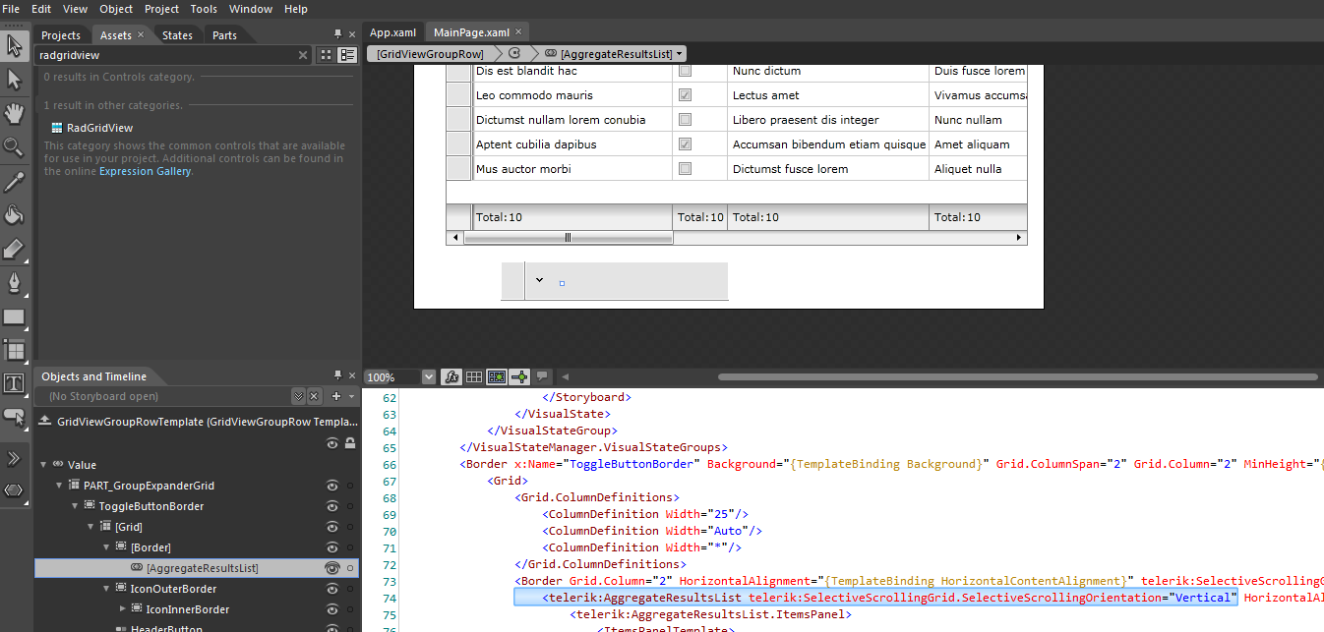
Task: Click the GridViewGroupRow breadcrumb button
Action: [x=431, y=54]
